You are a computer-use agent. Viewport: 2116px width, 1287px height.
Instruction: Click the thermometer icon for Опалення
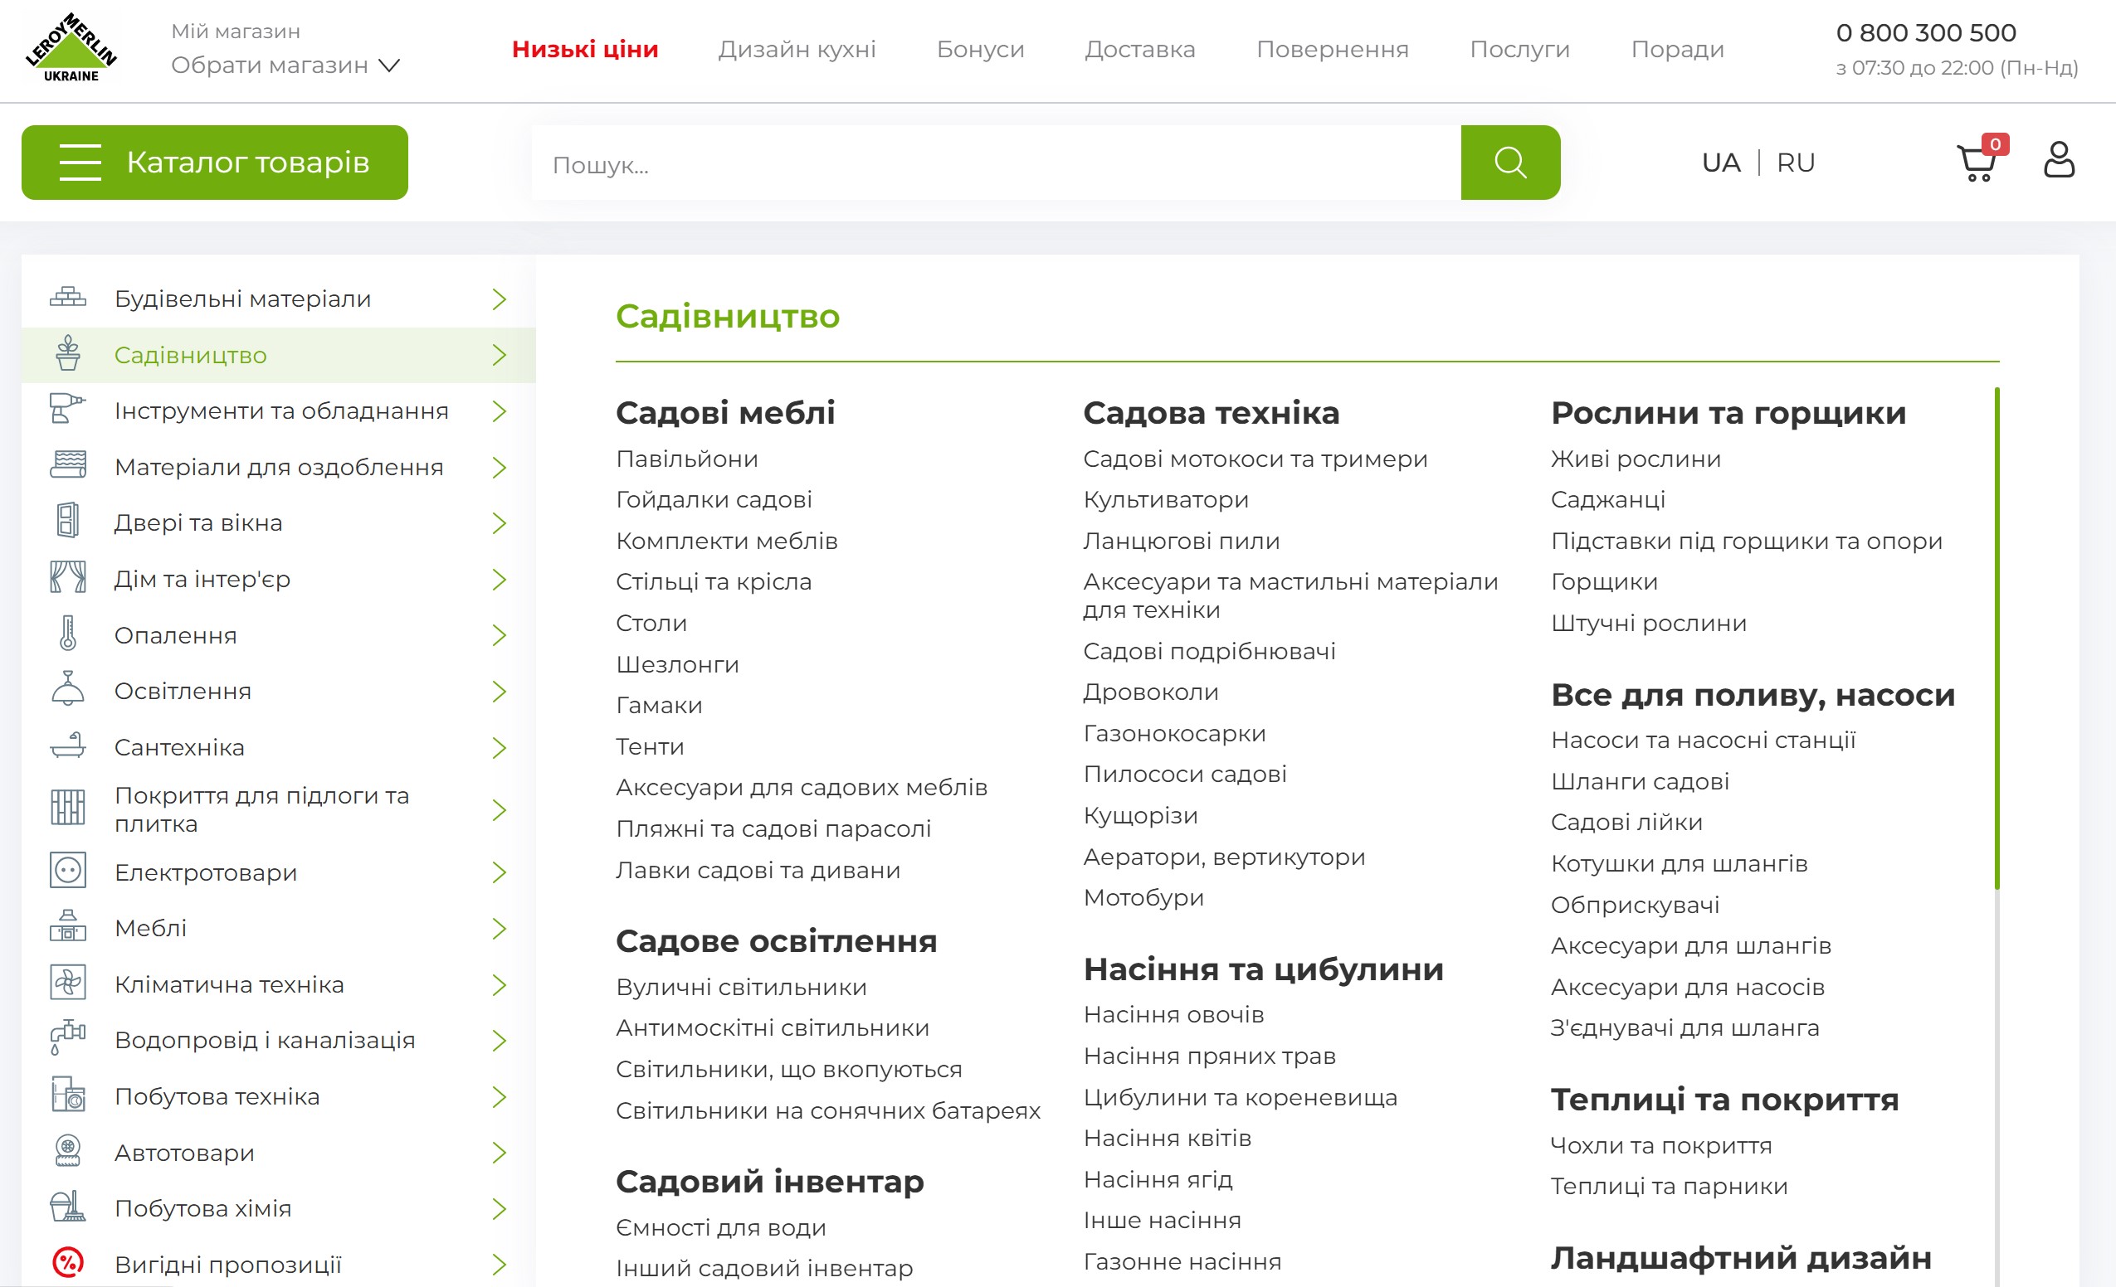tap(68, 635)
